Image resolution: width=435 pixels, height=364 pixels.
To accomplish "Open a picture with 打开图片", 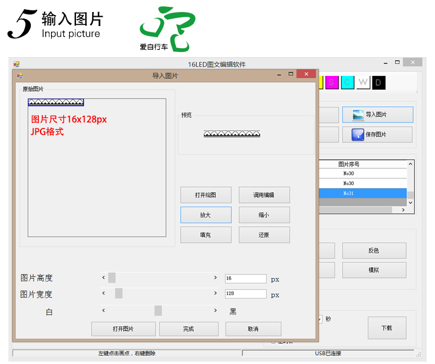I will click(x=123, y=329).
